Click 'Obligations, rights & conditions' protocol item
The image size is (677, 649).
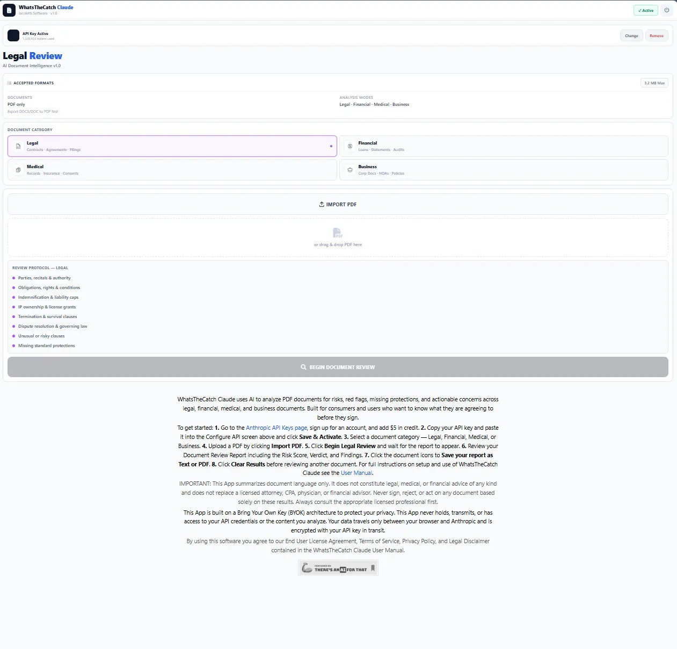tap(49, 287)
